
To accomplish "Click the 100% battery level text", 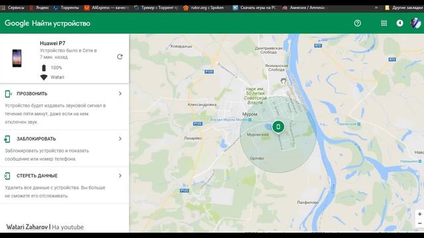I will point(56,67).
